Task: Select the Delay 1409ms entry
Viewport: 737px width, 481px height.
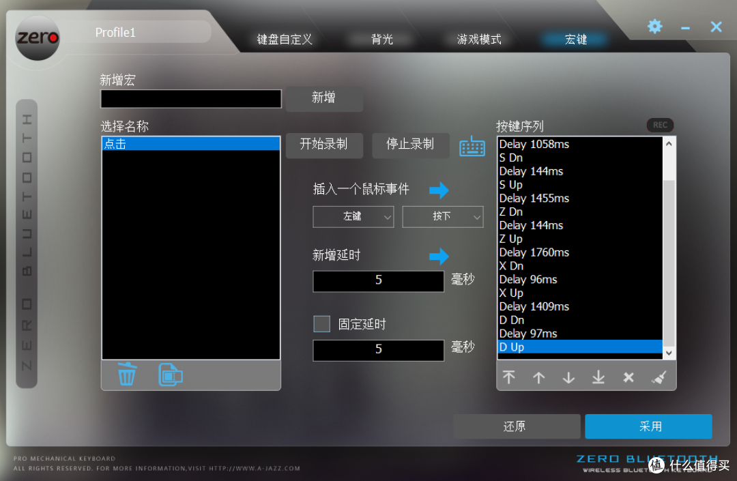Action: point(580,306)
